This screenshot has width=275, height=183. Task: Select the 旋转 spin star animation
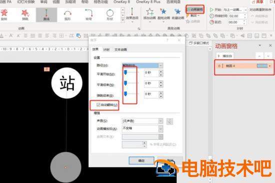pyautogui.click(x=4, y=15)
